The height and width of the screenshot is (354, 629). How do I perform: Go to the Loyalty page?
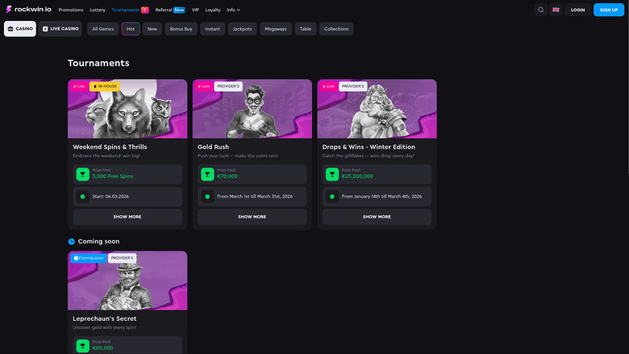point(213,10)
